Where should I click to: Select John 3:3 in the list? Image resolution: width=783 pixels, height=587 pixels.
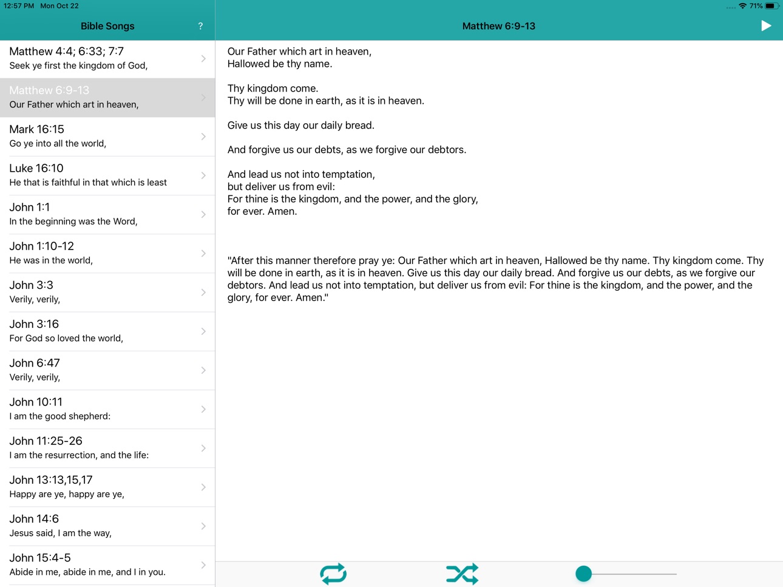click(107, 292)
